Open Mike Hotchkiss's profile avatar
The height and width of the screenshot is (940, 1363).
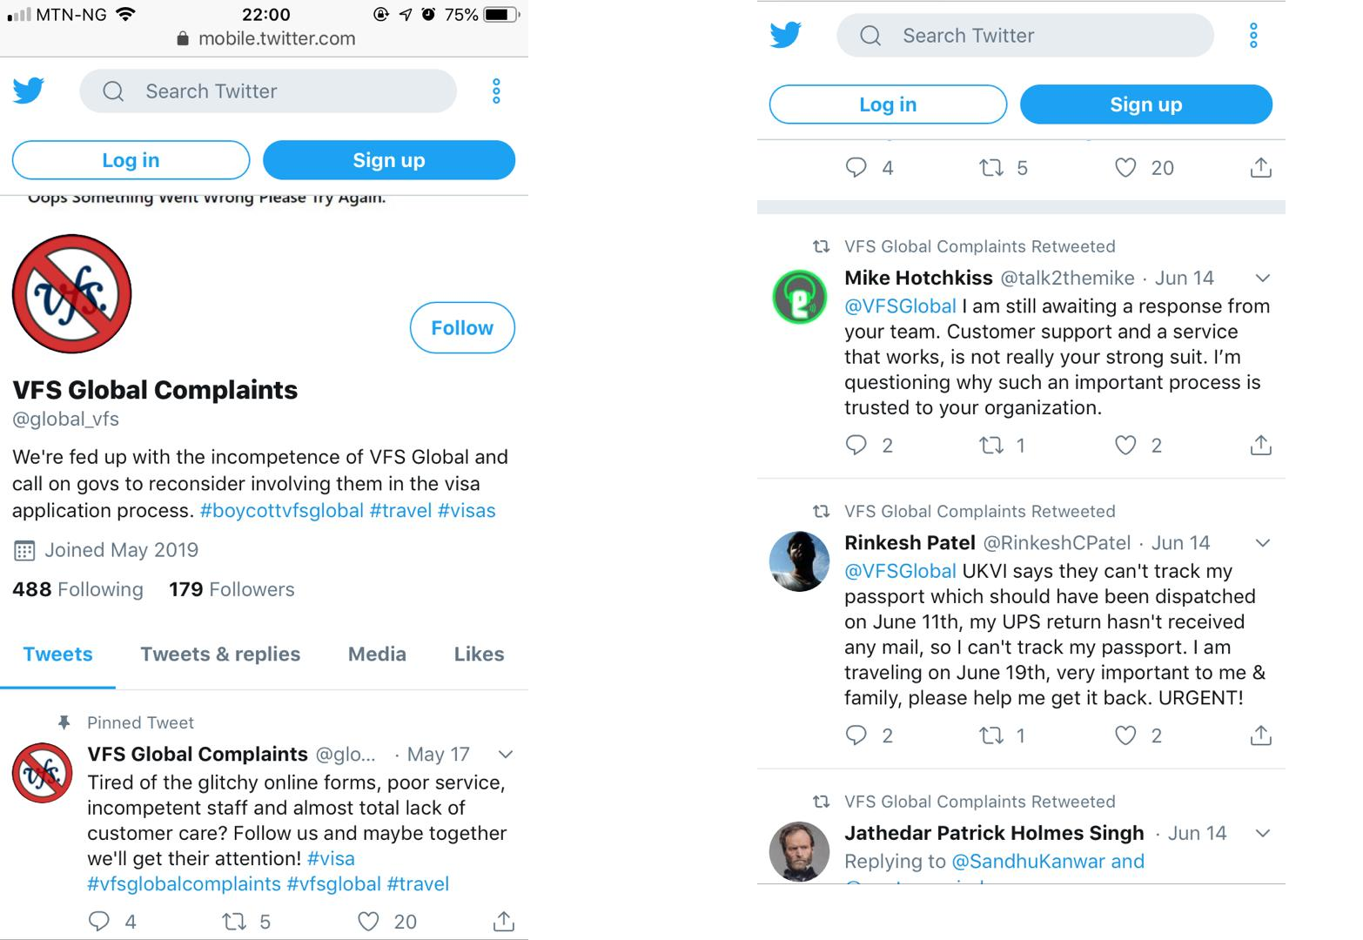[x=799, y=297]
